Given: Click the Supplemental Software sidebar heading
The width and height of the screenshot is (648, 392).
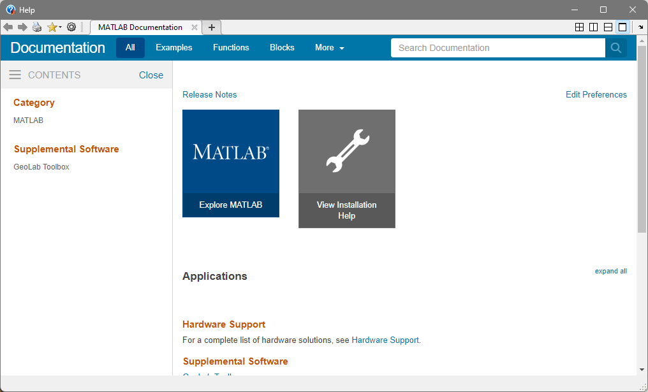Looking at the screenshot, I should tap(66, 149).
